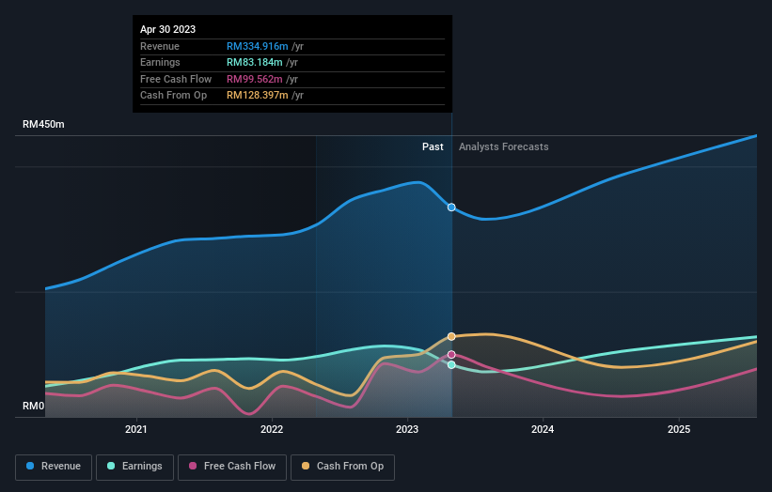Click the 2023 x-axis label
The image size is (772, 492).
point(407,430)
